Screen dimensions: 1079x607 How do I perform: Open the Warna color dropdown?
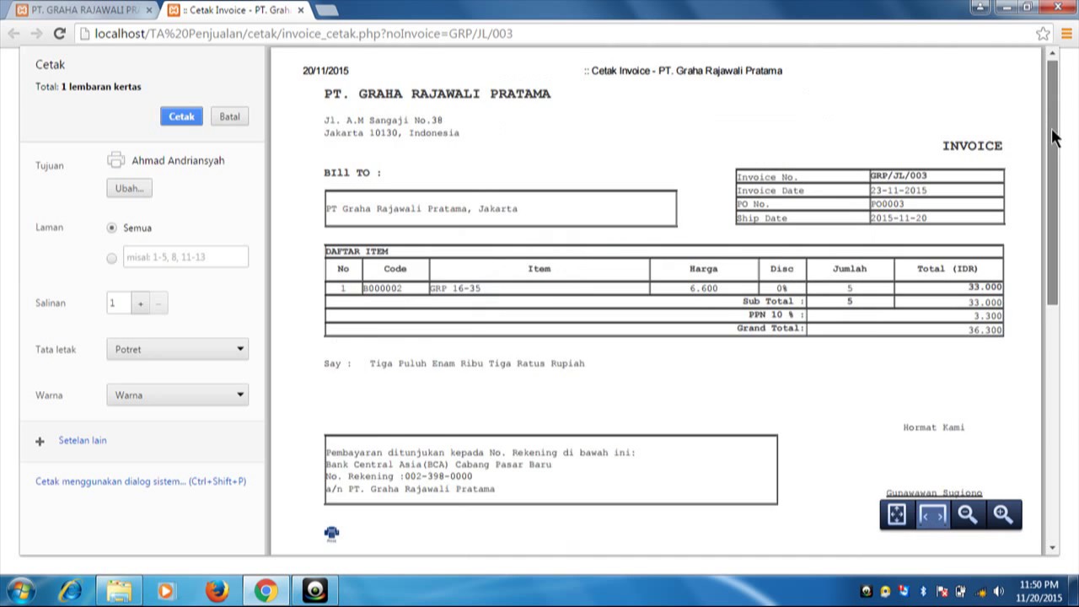177,395
